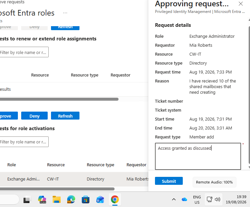
Task: Click the Aug 20, 2026, 3:31 AM end time
Action: (211, 128)
